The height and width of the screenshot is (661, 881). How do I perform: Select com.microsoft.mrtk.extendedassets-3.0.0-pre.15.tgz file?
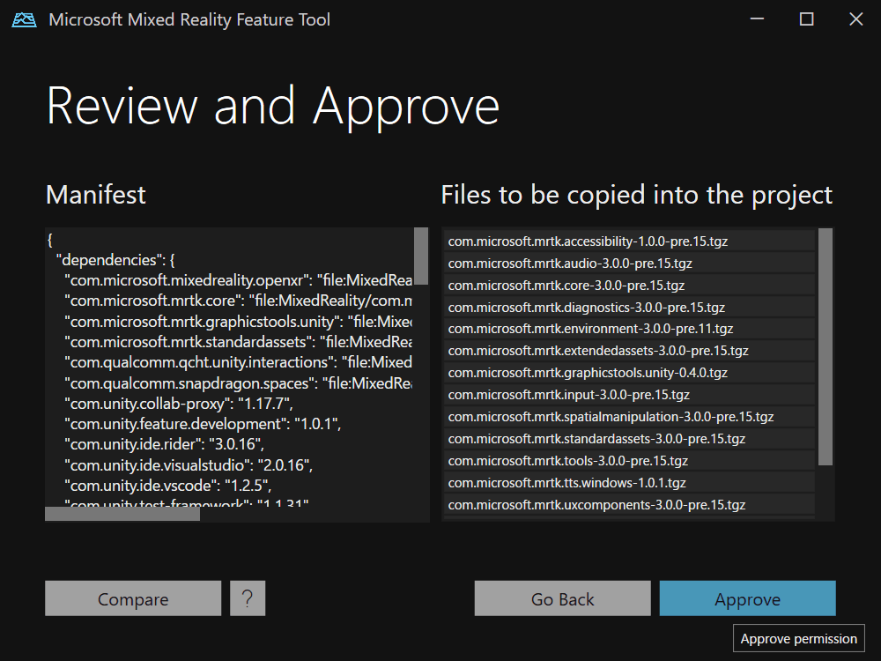pyautogui.click(x=629, y=351)
